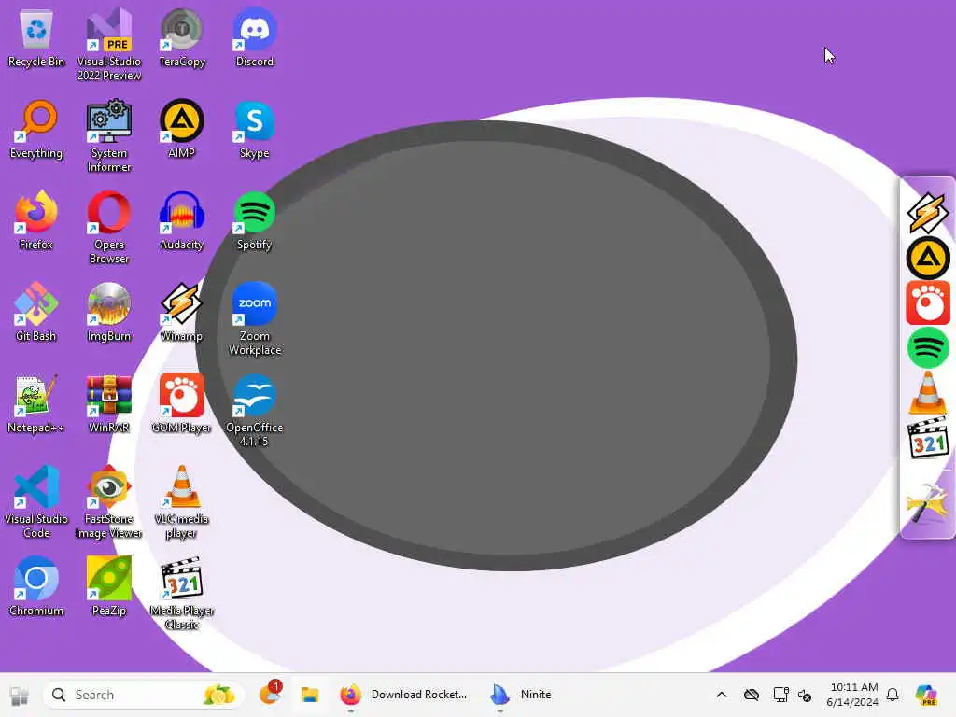Select the AIMP desktop shortcut with label
This screenshot has width=956, height=717.
click(182, 129)
